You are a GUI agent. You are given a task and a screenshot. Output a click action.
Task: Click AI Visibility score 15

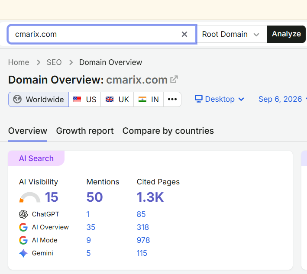(x=52, y=197)
